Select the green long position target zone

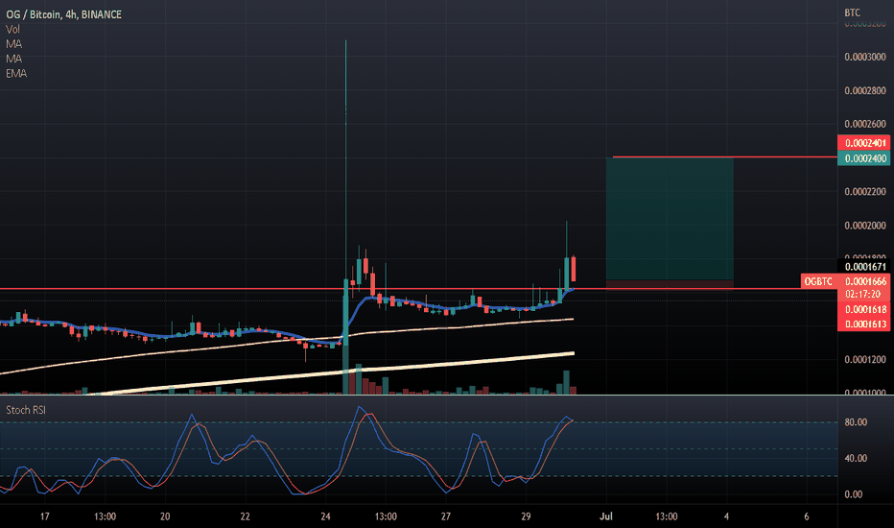coord(670,219)
